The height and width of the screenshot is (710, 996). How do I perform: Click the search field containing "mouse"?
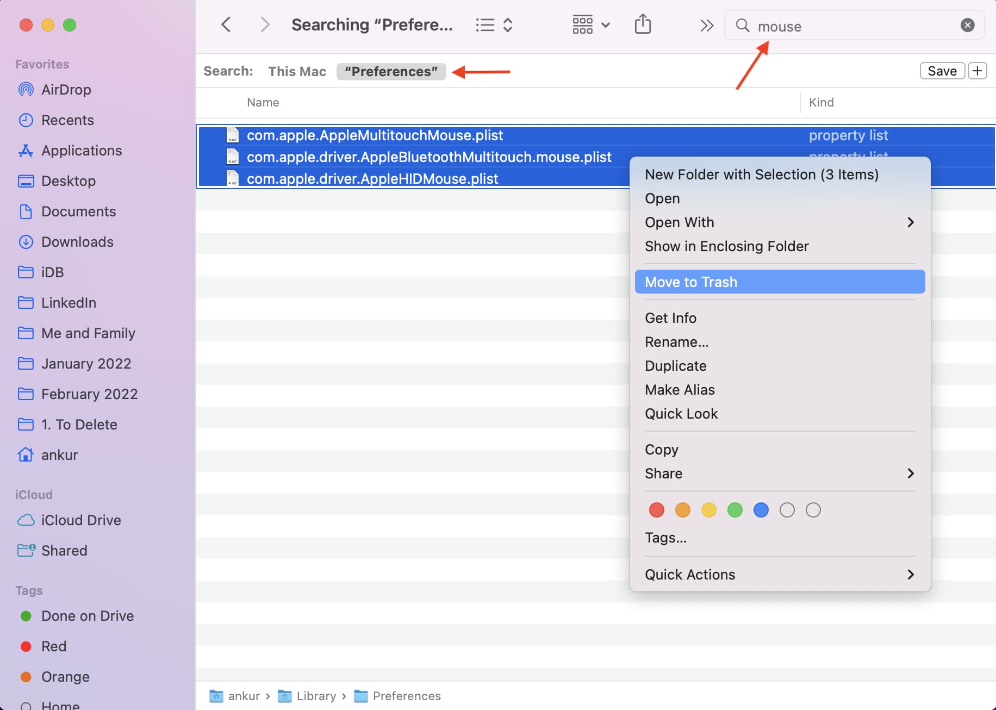click(854, 26)
